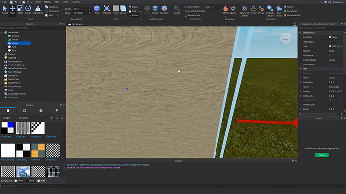Toggle the CastShadow property checkbox
The width and height of the screenshot is (346, 194).
tap(330, 42)
